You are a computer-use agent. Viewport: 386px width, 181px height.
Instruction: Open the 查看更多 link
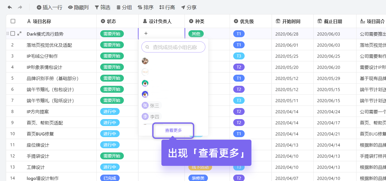click(173, 130)
